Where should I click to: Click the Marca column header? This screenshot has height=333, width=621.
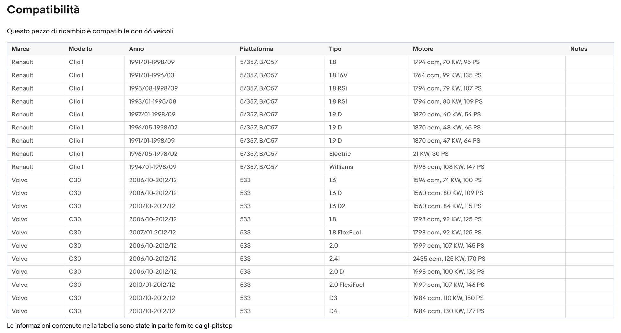point(36,49)
